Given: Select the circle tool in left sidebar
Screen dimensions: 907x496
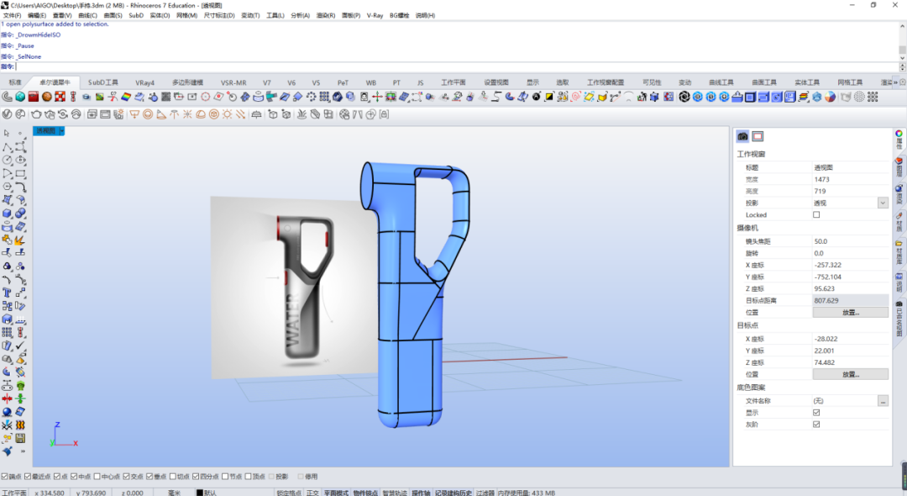Looking at the screenshot, I should (x=7, y=160).
